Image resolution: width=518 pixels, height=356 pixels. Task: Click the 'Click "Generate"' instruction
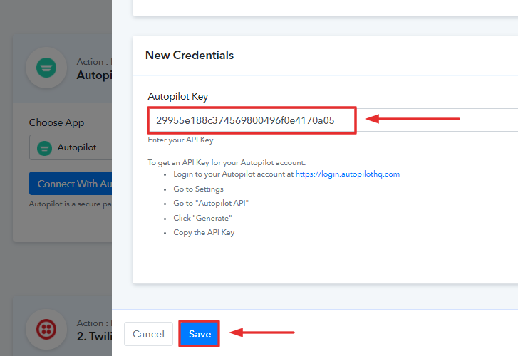202,218
